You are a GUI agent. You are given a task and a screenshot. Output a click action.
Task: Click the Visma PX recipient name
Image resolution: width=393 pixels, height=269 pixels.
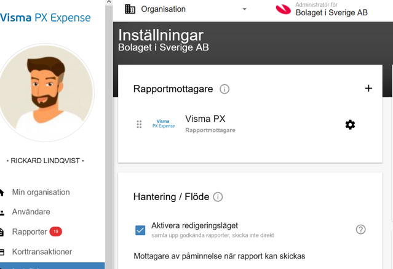click(x=205, y=119)
